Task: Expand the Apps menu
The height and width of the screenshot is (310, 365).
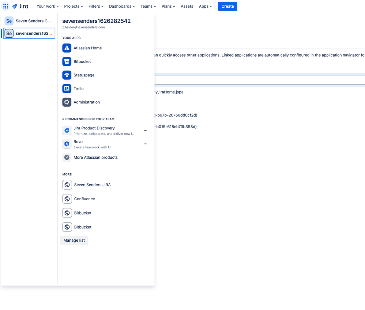Action: (x=205, y=6)
